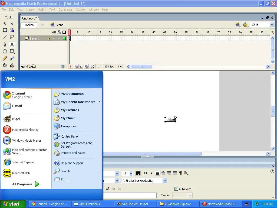Open the font name dropdown arrow
The width and height of the screenshot is (277, 208).
pos(117,174)
